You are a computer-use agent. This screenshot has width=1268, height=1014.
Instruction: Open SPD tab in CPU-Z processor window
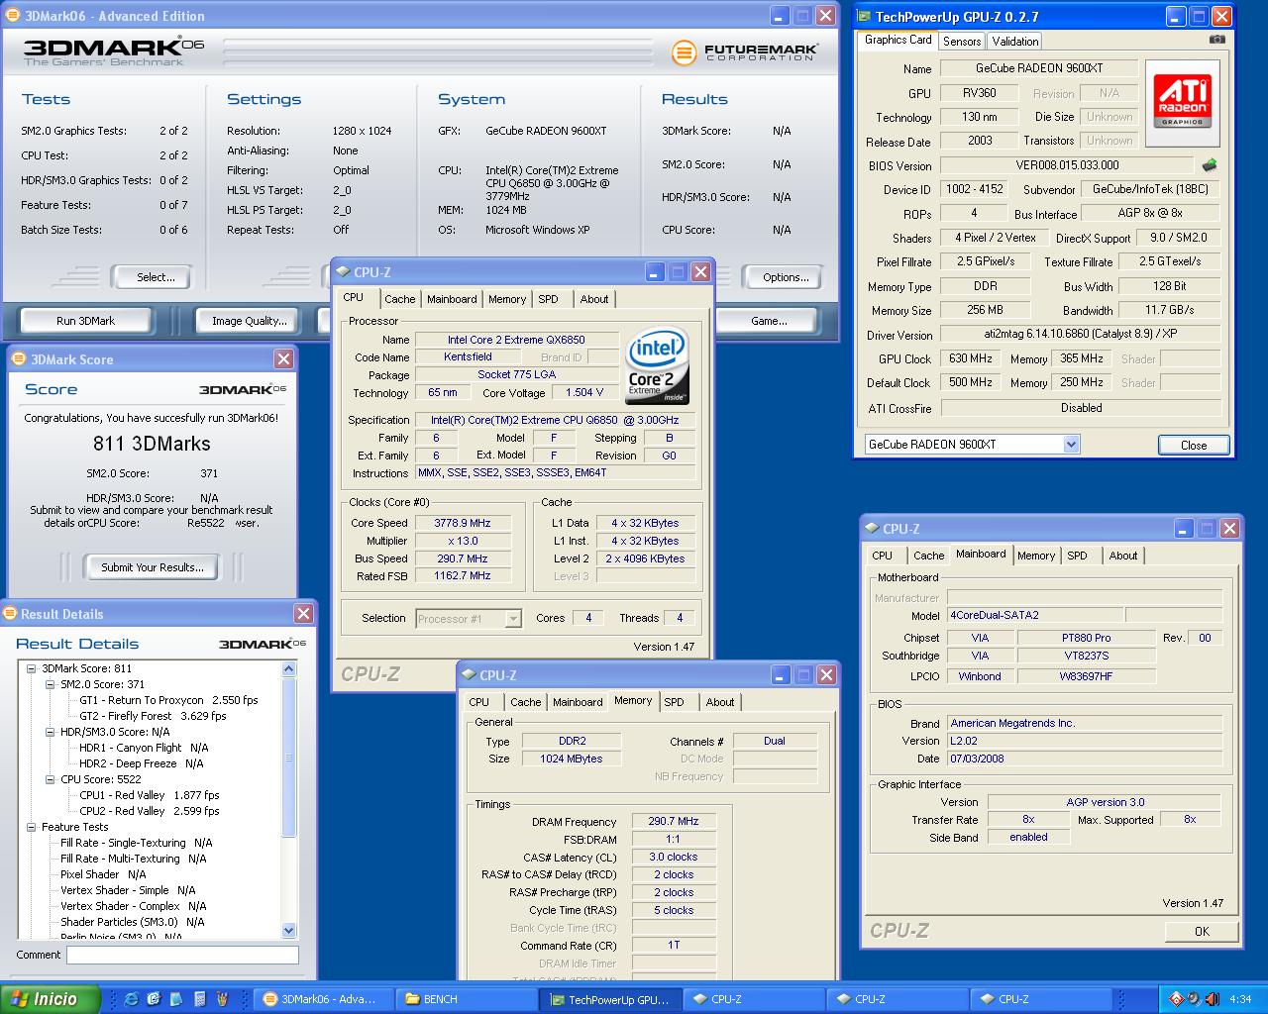coord(549,299)
